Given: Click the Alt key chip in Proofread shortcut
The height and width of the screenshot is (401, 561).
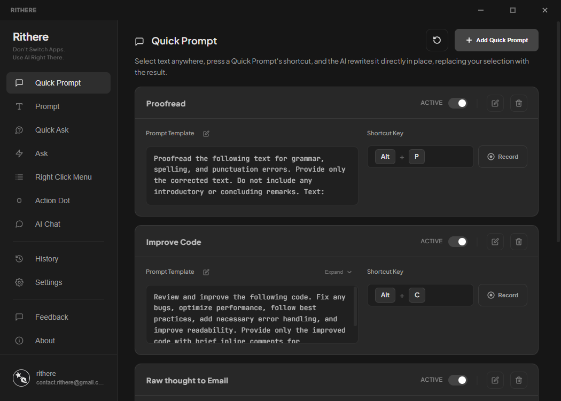Looking at the screenshot, I should point(385,157).
